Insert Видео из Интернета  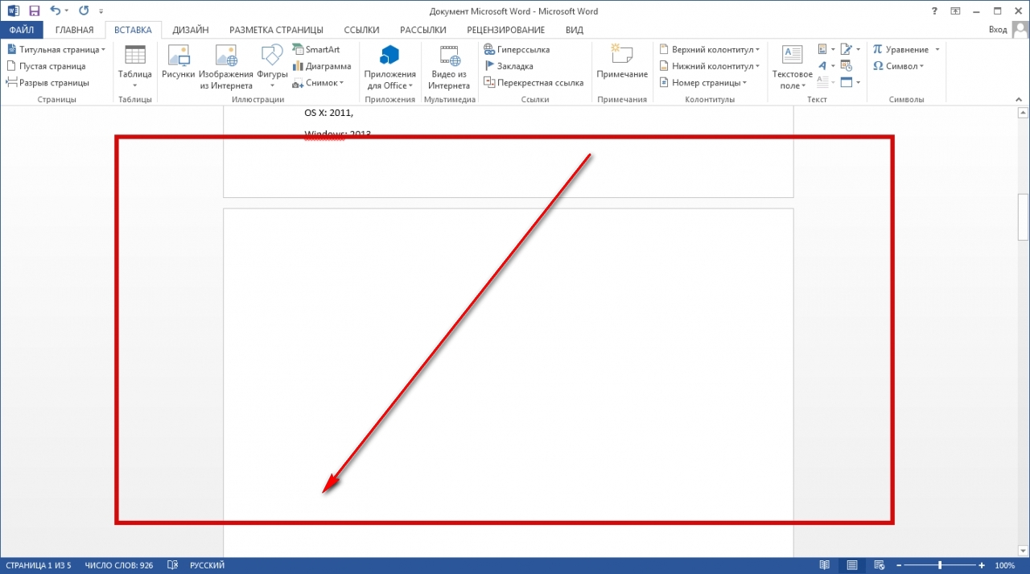[x=448, y=66]
